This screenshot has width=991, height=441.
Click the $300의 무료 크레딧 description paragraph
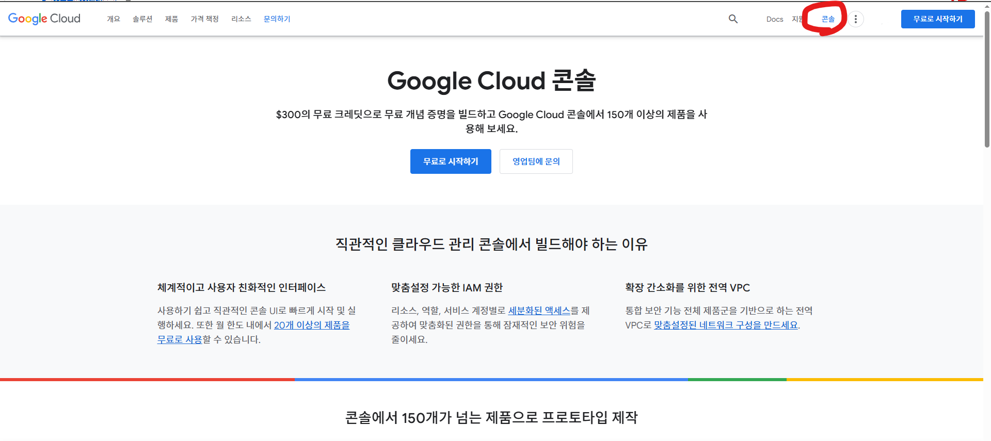click(x=491, y=121)
